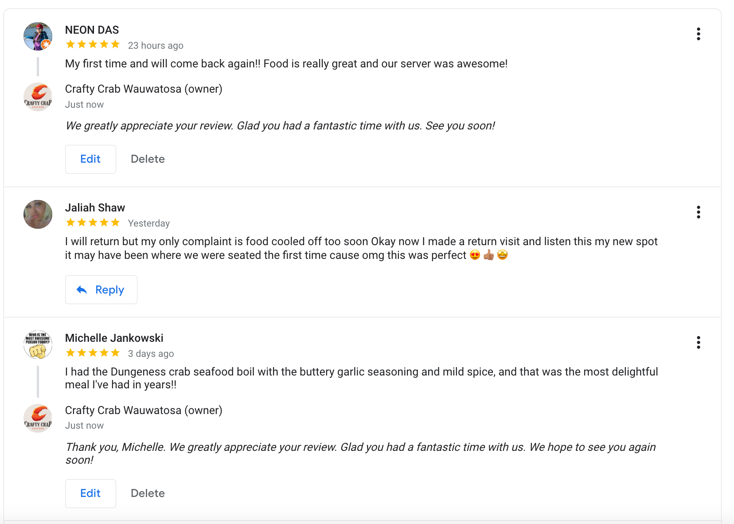Edit the owner reply to NEON DAS
Viewport: 734px width, 524px height.
click(x=90, y=159)
